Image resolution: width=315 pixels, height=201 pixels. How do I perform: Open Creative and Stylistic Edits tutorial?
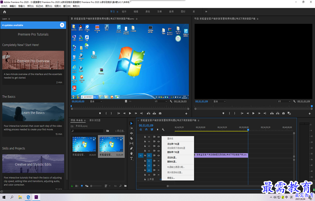tap(33, 164)
